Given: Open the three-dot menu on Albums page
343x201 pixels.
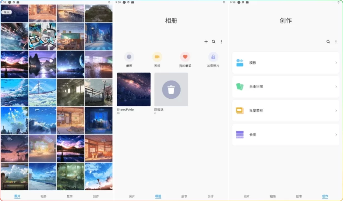Looking at the screenshot, I should click(x=221, y=41).
